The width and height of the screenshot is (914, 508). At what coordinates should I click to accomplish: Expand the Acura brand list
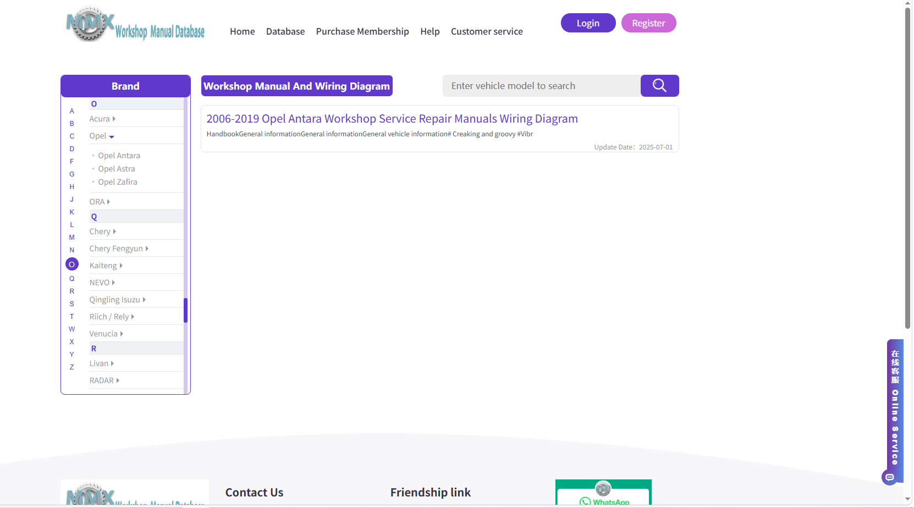click(102, 119)
